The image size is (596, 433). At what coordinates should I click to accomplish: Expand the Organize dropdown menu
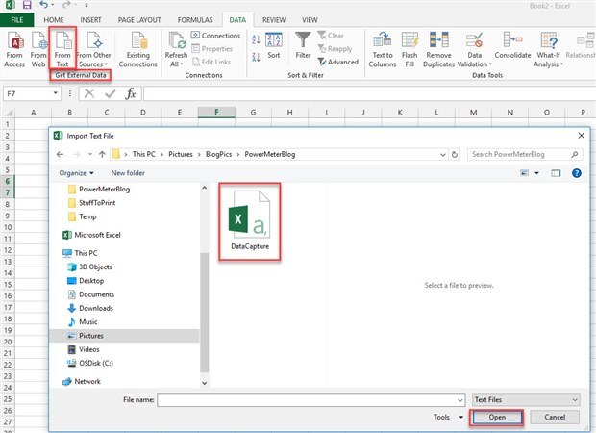point(76,173)
